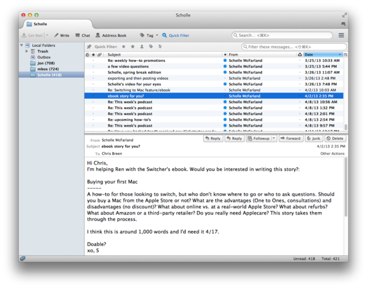Sort messages by Date column
This screenshot has width=367, height=288.
[x=323, y=54]
